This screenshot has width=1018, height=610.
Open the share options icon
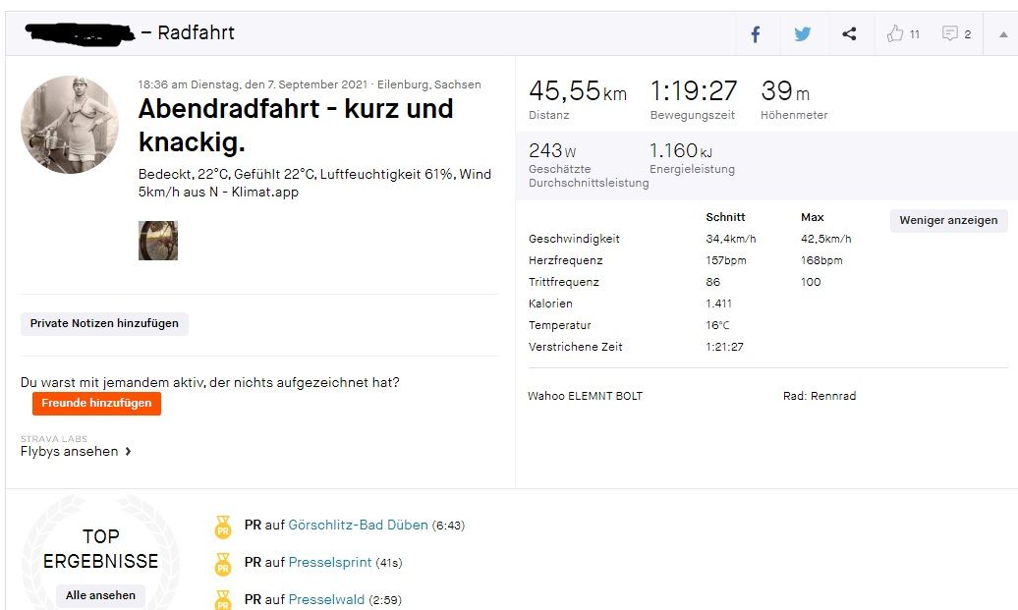(849, 34)
